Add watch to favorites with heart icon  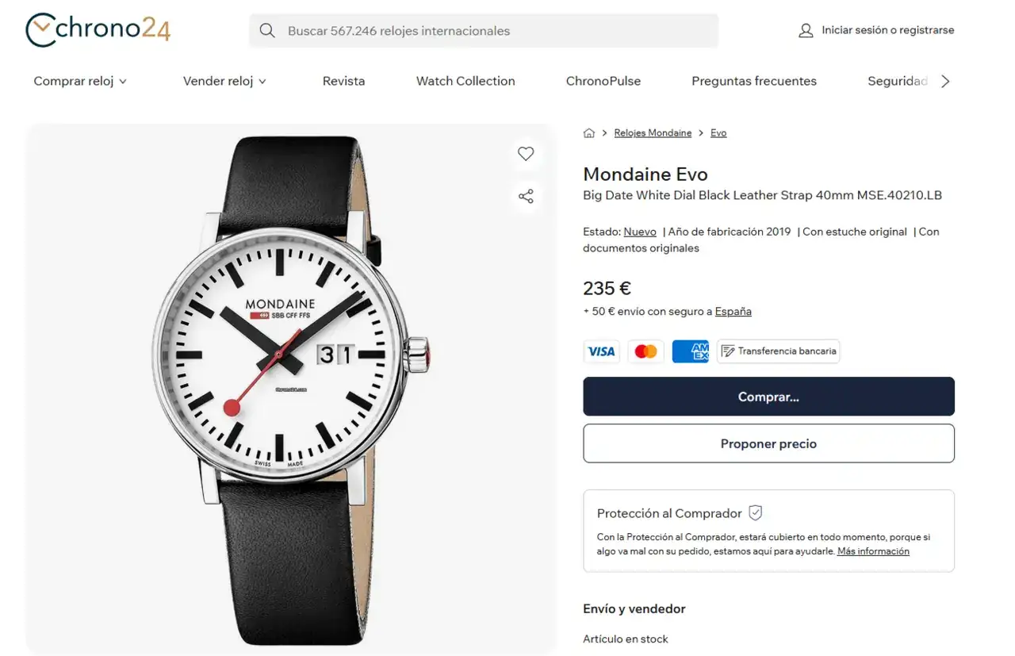click(526, 154)
